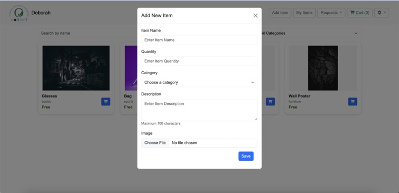Viewport: 399px width, 193px height.
Task: Close the Add New Item dialog
Action: pyautogui.click(x=255, y=15)
